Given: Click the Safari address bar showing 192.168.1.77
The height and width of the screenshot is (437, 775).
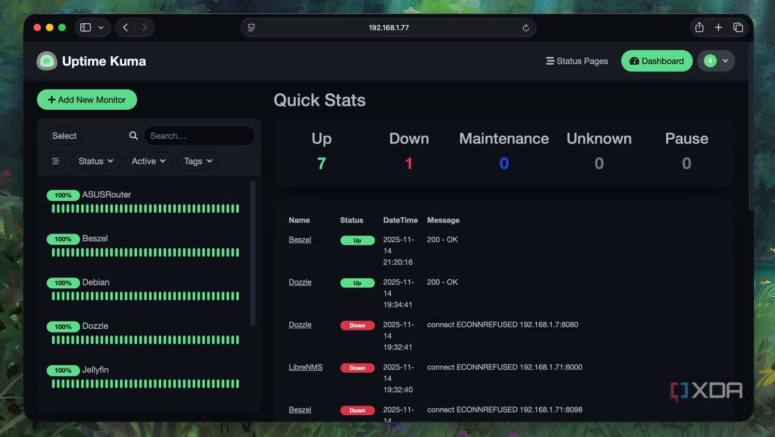Looking at the screenshot, I should point(389,27).
